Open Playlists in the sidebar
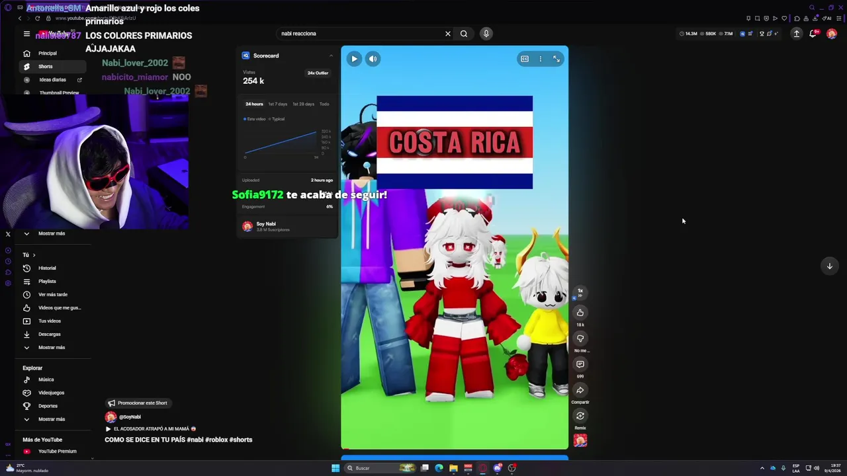The width and height of the screenshot is (847, 476). [x=53, y=281]
